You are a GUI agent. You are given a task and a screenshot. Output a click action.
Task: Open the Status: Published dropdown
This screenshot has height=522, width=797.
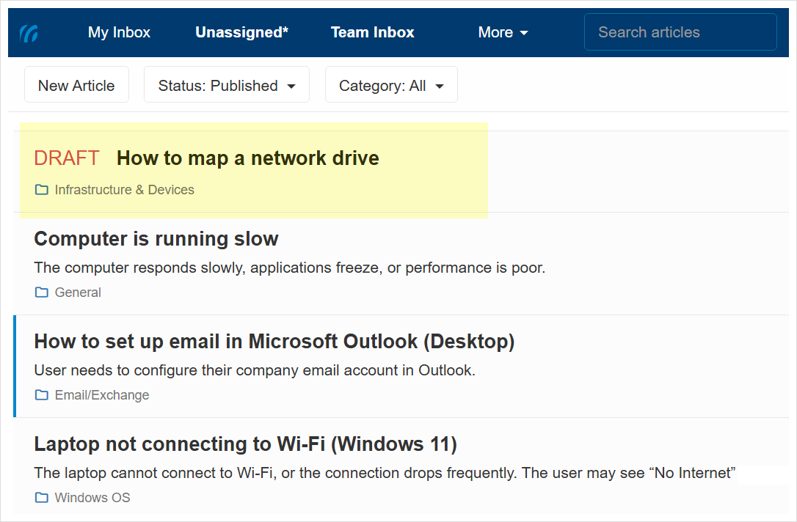(226, 86)
